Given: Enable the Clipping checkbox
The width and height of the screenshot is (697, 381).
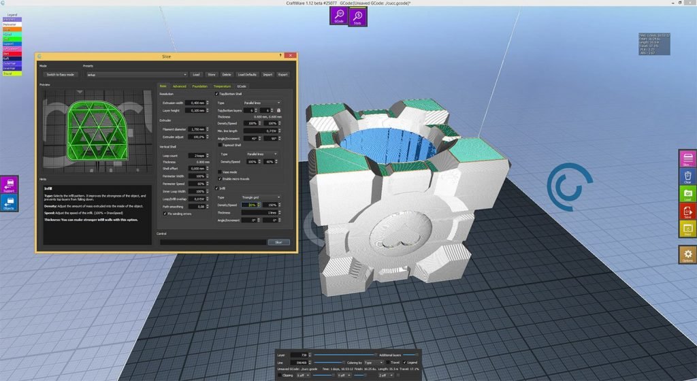Looking at the screenshot, I should tap(280, 376).
